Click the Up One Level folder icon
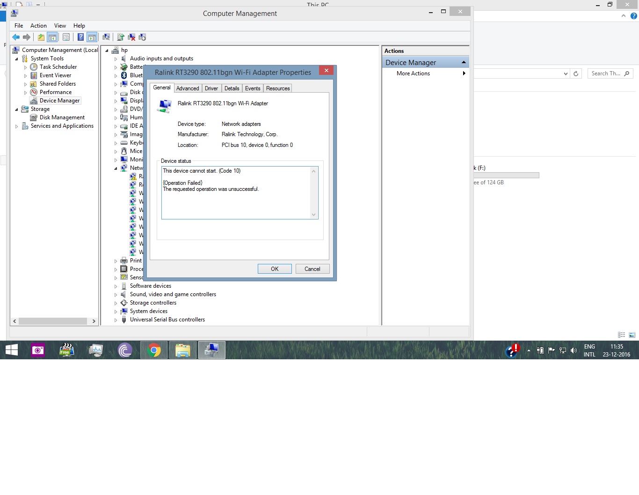The width and height of the screenshot is (639, 495). (41, 37)
